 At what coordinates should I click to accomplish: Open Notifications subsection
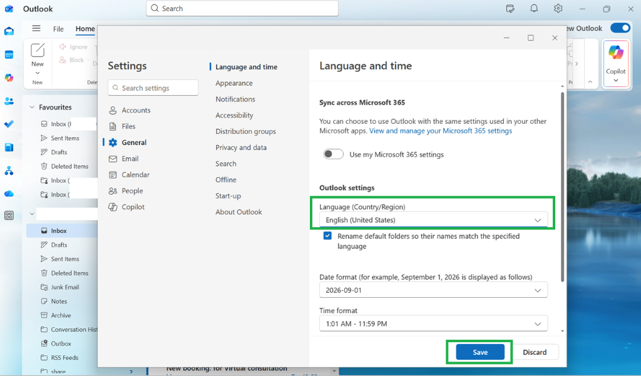(x=235, y=99)
